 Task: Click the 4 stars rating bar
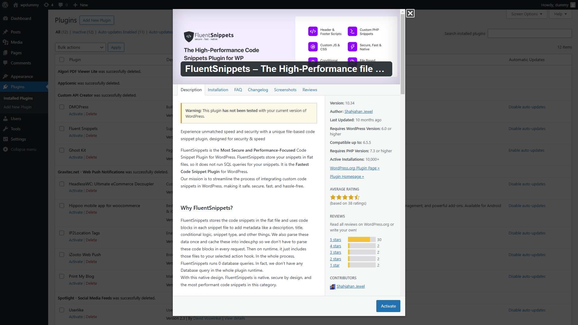[362, 246]
